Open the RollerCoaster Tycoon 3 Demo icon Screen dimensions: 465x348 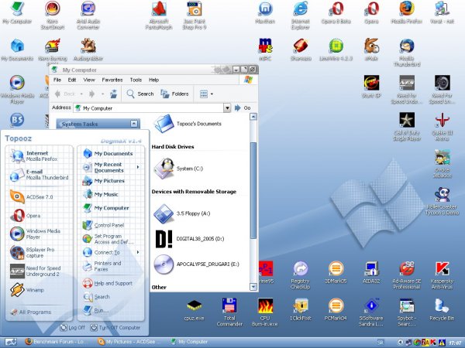[x=443, y=201]
